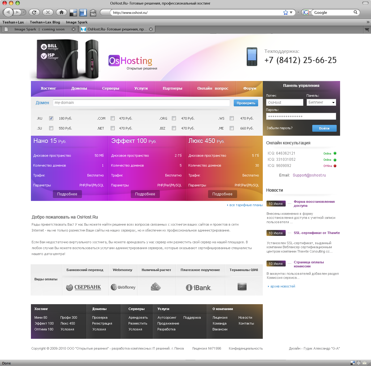371x366 pixels.
Task: Open the Google search engine selector
Action: pos(306,12)
